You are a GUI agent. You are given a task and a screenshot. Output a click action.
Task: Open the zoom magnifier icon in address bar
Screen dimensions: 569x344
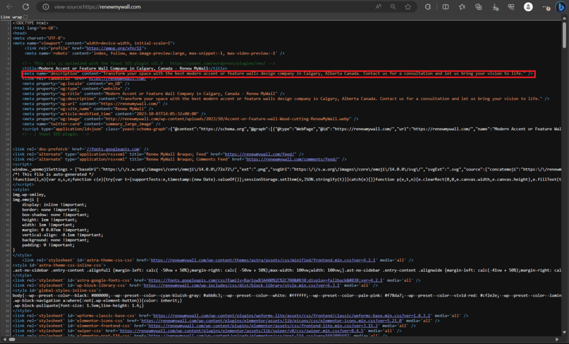(393, 7)
